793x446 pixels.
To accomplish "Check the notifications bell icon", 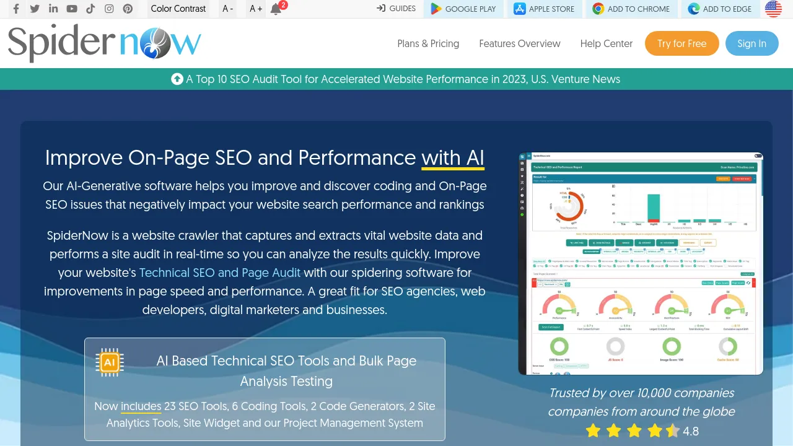I will pyautogui.click(x=276, y=9).
